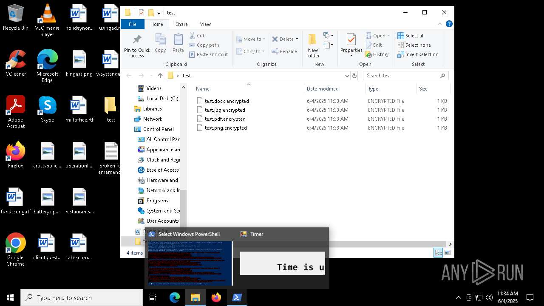Switch to details view button
Screen dimensions: 544x306
pyautogui.click(x=438, y=252)
